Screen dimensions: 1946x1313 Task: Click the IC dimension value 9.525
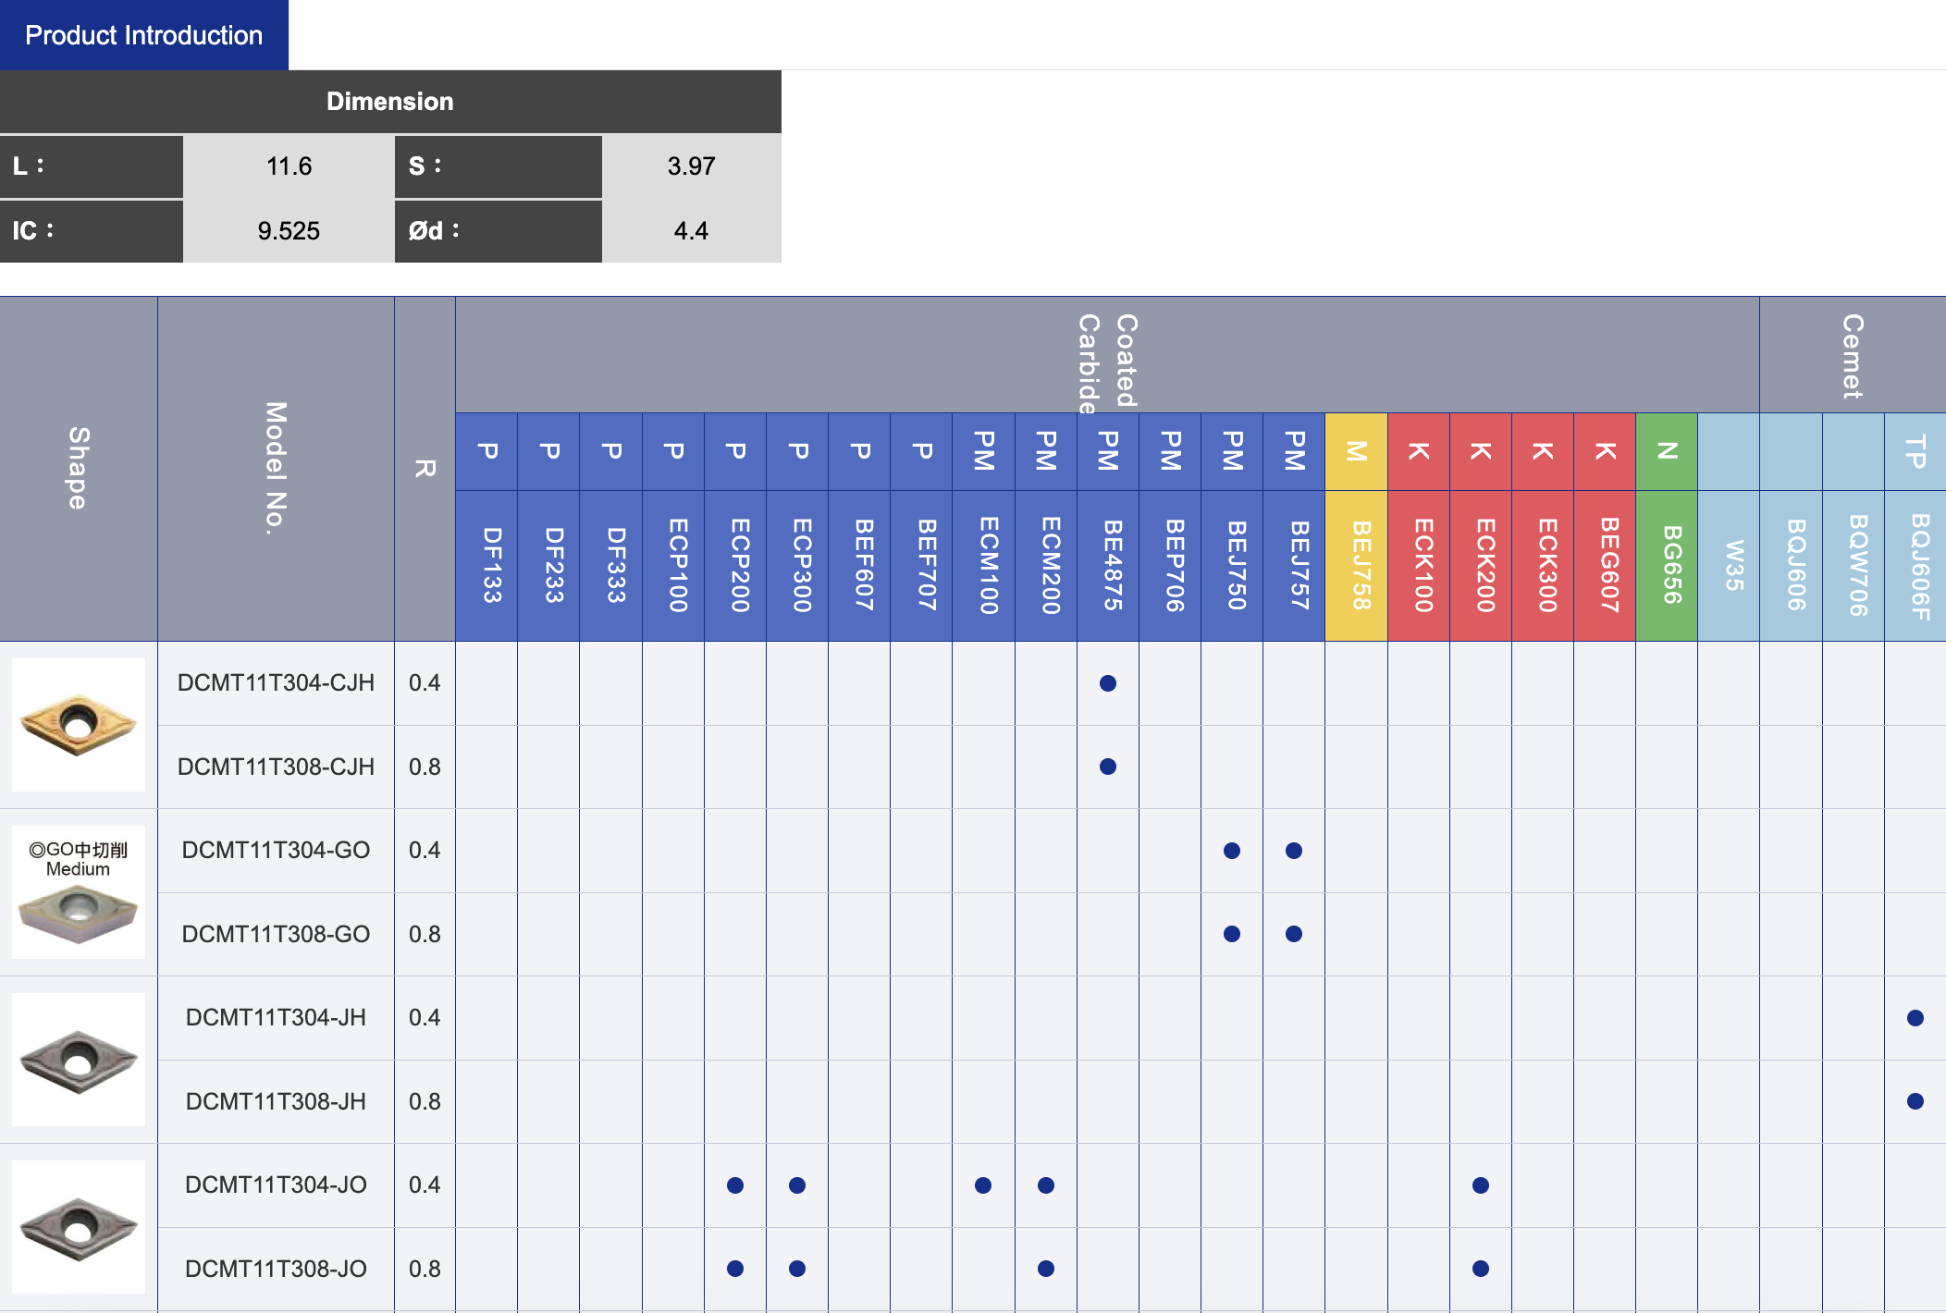coord(289,231)
